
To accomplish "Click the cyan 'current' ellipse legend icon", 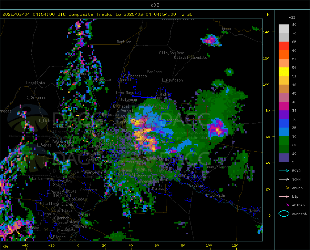I will 284,214.
